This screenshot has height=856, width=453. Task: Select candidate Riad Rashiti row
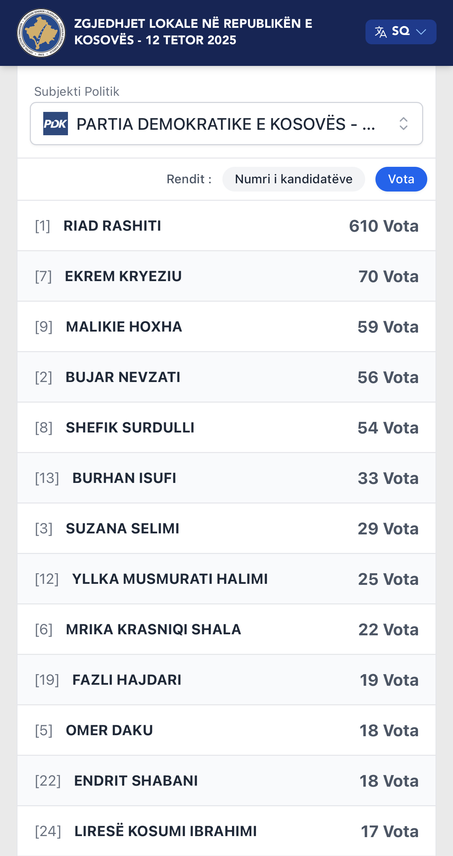(226, 226)
